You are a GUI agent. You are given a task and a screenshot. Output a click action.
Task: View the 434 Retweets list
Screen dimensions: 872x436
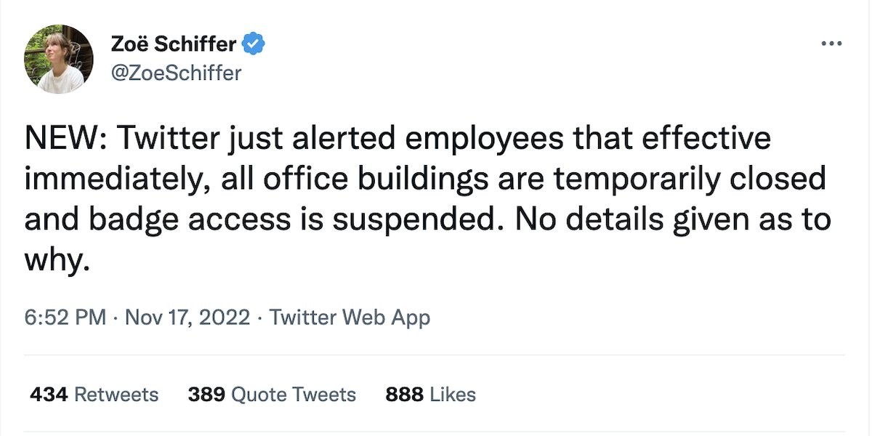[94, 395]
